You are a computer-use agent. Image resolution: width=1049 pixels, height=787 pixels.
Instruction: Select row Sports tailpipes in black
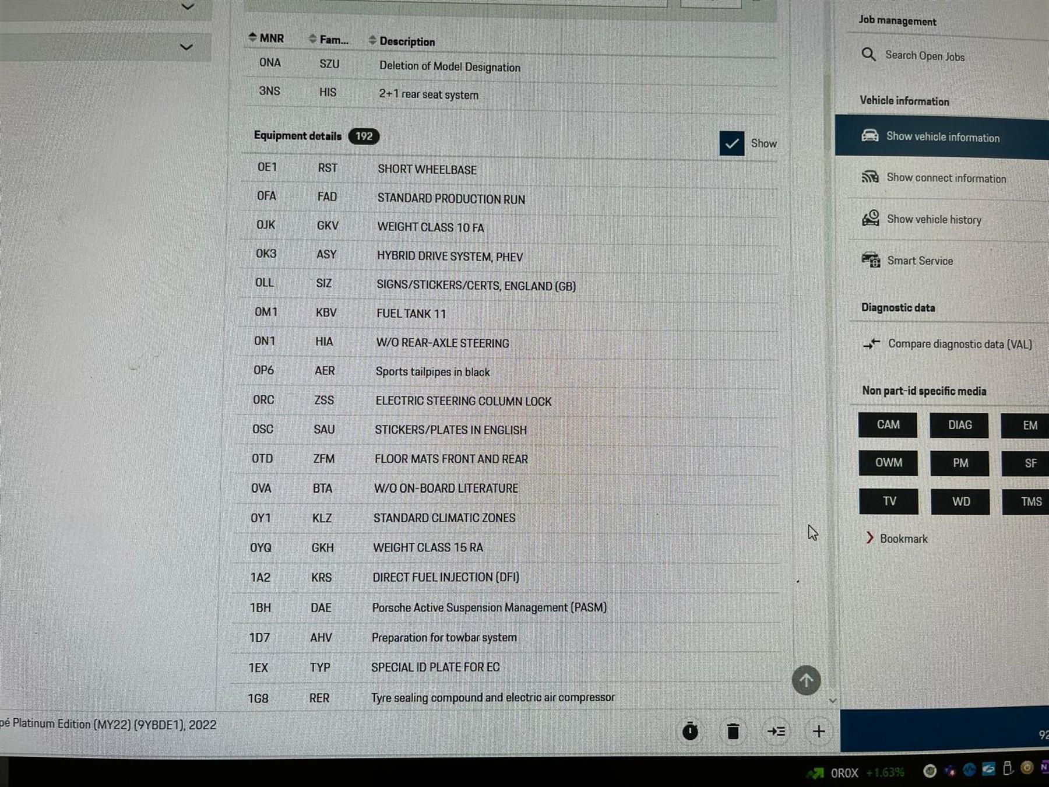click(x=507, y=371)
